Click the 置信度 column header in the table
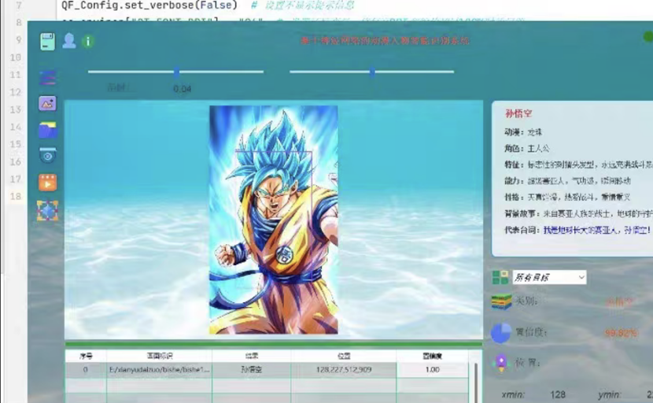This screenshot has width=653, height=403. (x=432, y=356)
